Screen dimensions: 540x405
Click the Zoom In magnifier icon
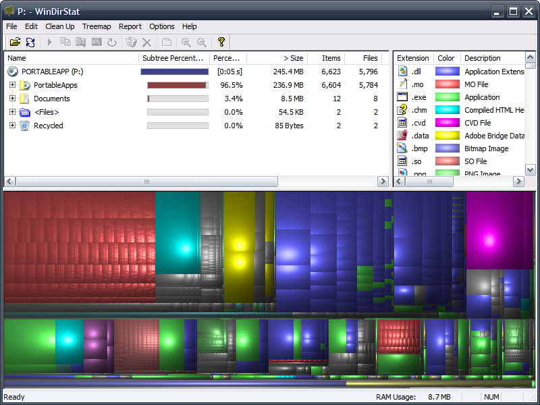pos(186,42)
